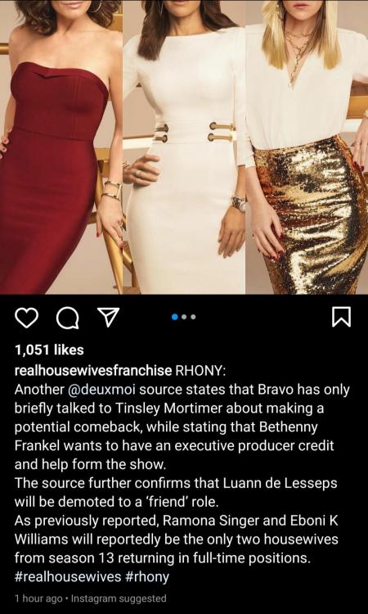Tap the white dress middle photo panel
This screenshot has height=614, width=368.
click(x=184, y=147)
